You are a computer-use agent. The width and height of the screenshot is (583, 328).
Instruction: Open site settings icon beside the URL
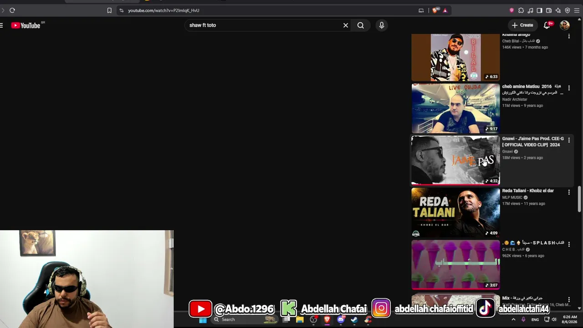click(121, 10)
